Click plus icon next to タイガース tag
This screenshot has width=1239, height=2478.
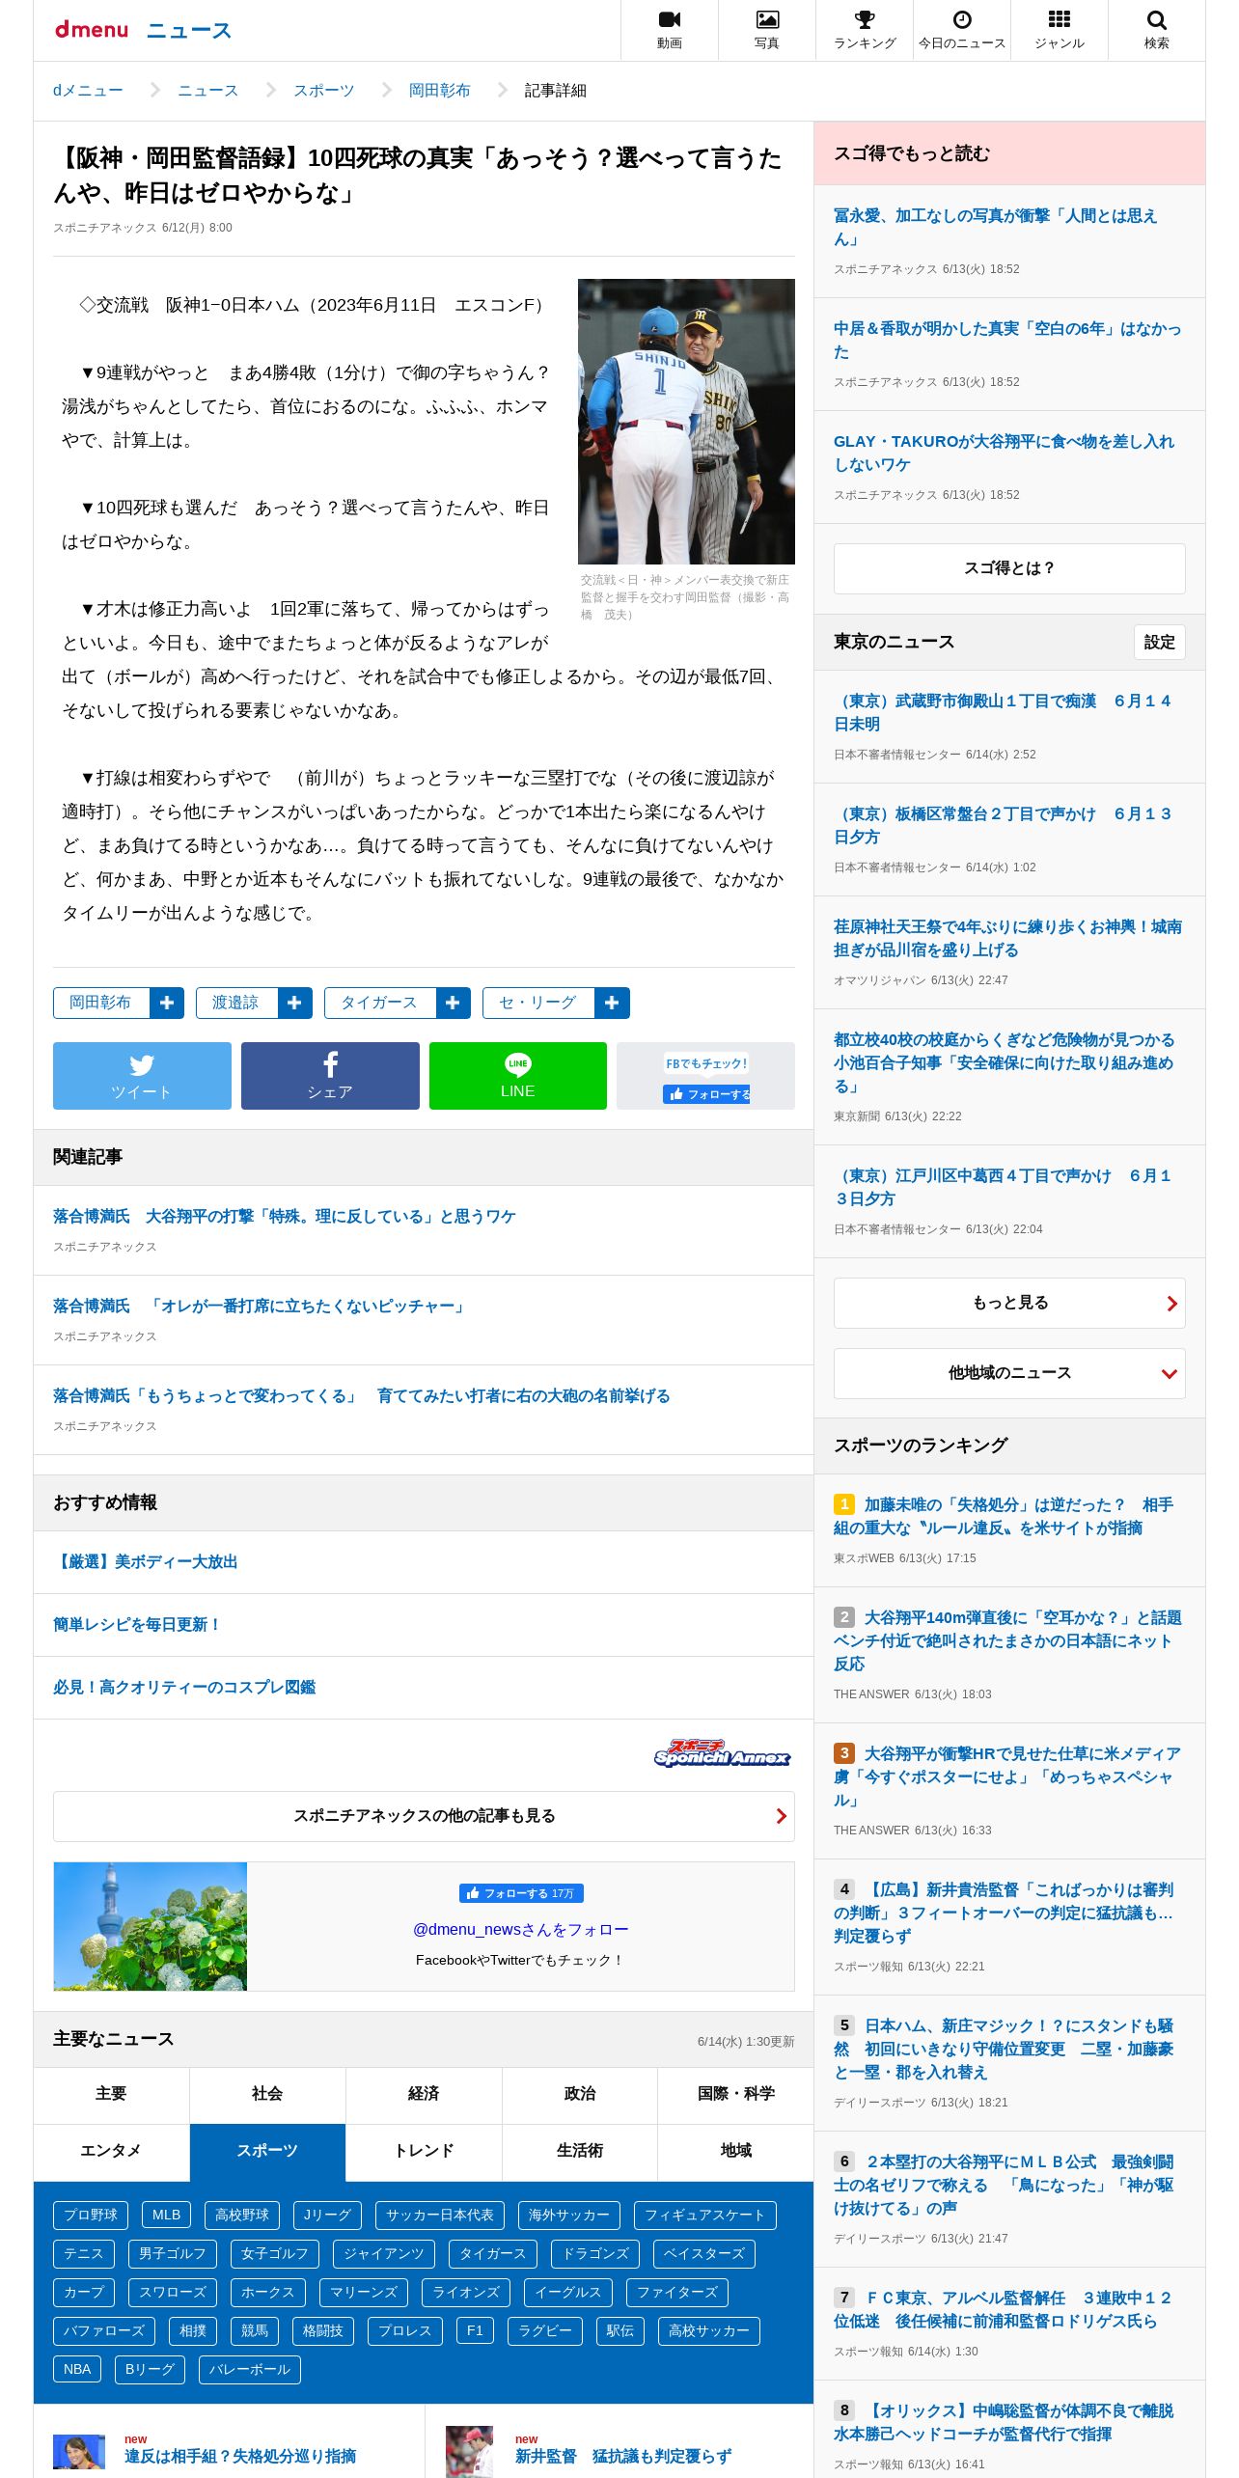tap(454, 1003)
